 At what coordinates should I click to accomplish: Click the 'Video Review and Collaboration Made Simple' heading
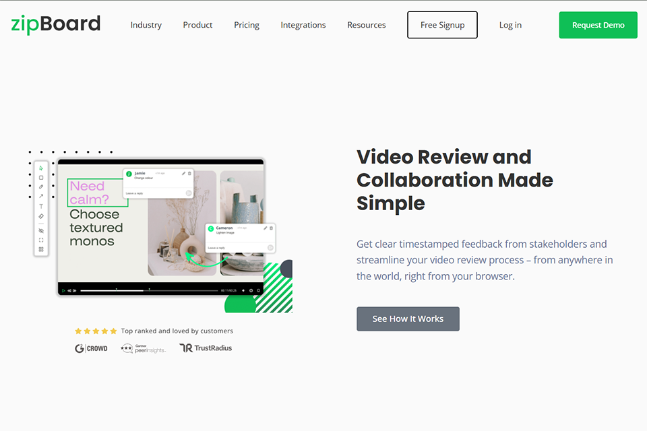coord(455,180)
